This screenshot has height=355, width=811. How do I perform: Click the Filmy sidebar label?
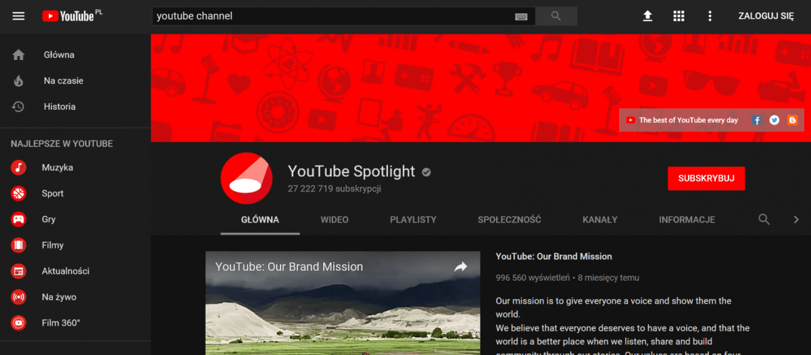click(53, 246)
